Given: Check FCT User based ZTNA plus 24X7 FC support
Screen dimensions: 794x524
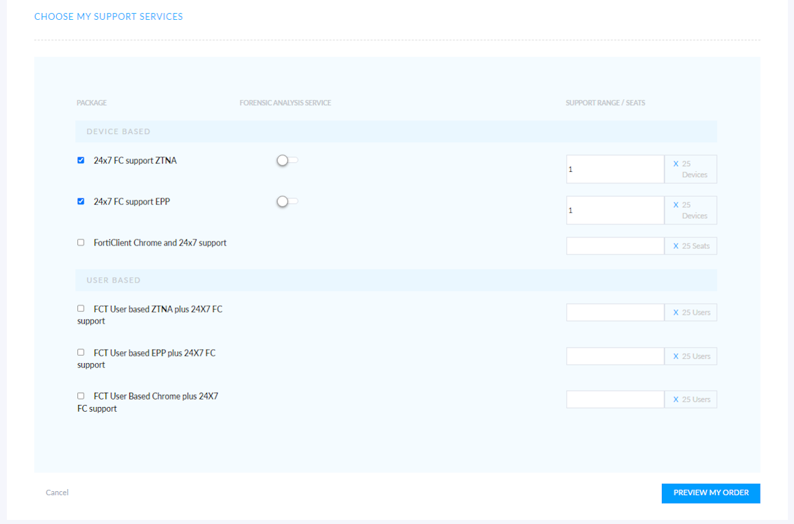Looking at the screenshot, I should [80, 308].
